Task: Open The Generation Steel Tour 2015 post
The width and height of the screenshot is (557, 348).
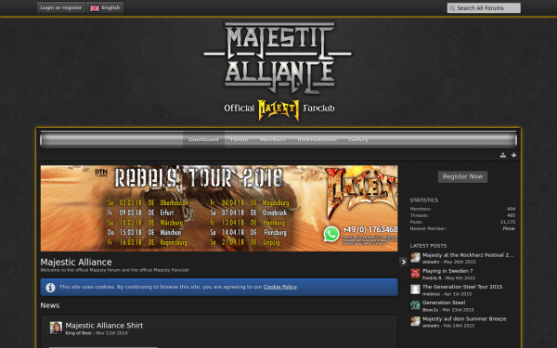Action: 462,287
